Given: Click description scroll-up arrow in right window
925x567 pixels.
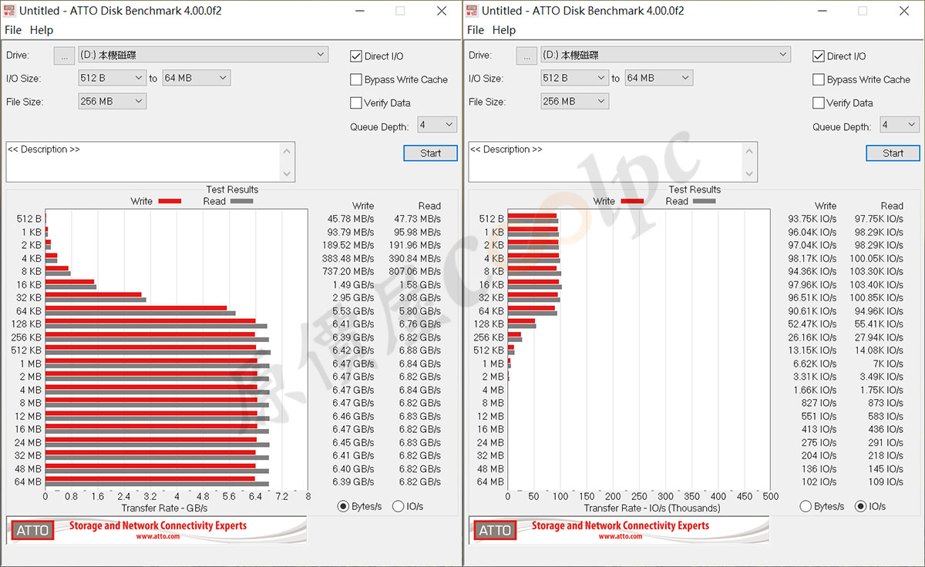Looking at the screenshot, I should pyautogui.click(x=751, y=150).
